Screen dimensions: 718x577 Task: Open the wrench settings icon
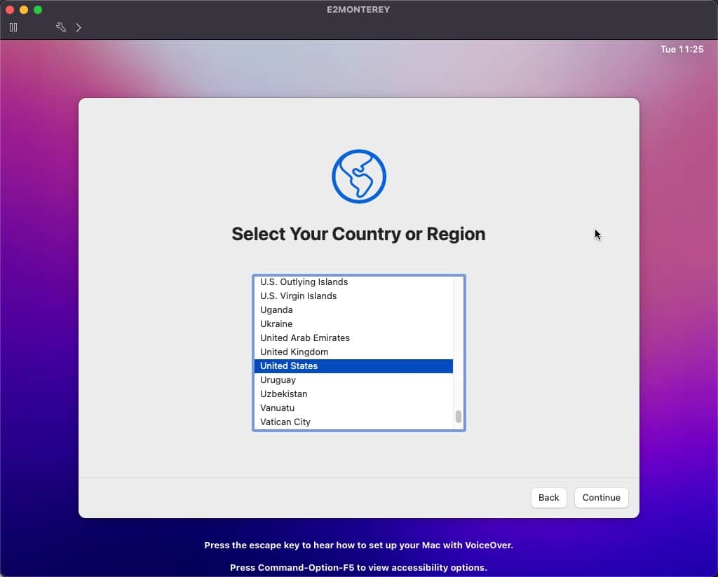click(61, 27)
